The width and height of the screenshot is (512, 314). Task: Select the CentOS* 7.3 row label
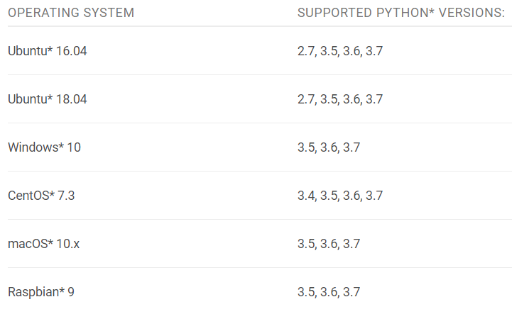41,196
